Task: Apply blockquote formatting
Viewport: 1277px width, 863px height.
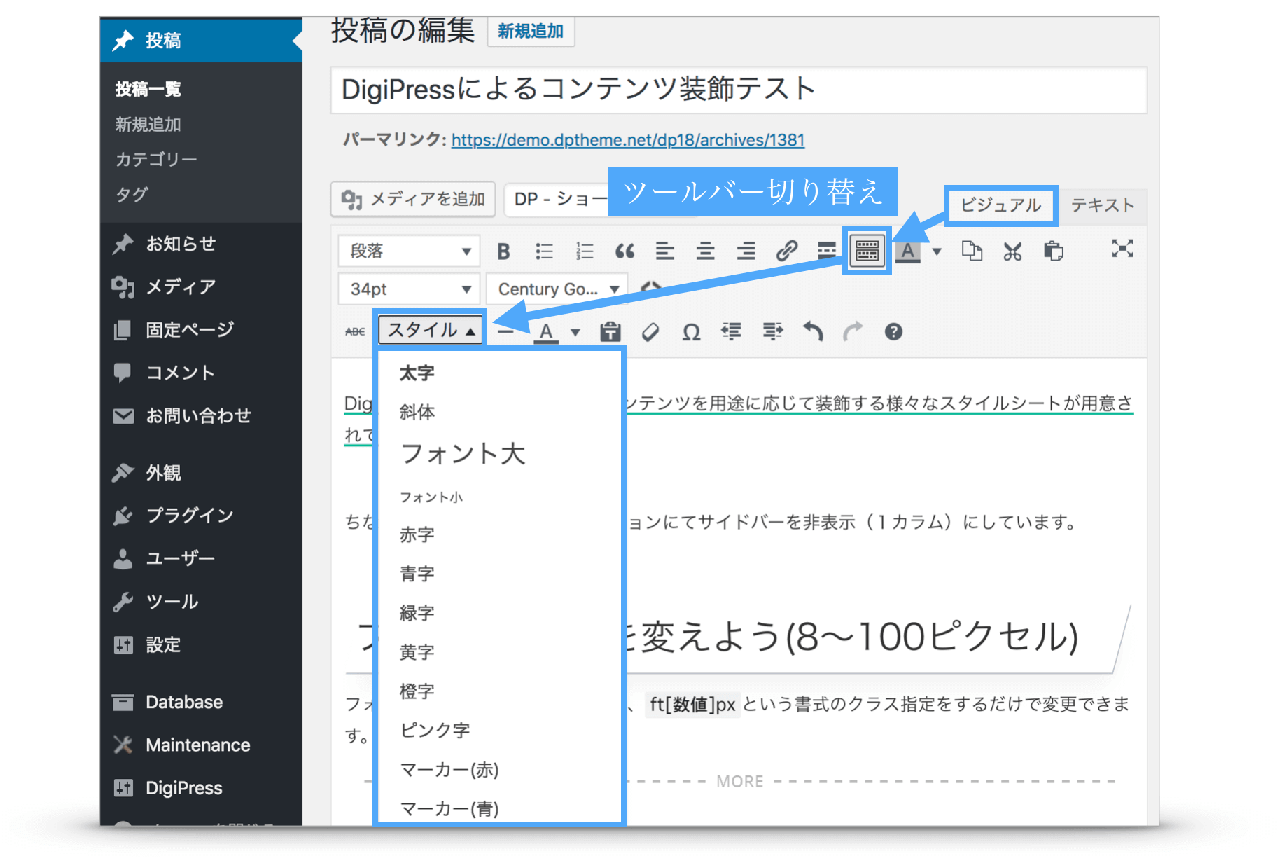Action: 624,251
